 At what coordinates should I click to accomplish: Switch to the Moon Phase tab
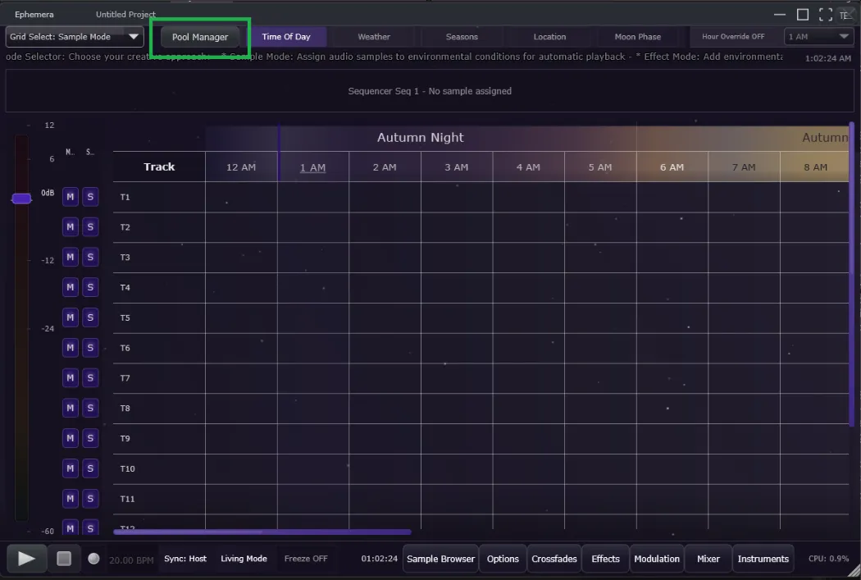point(638,36)
